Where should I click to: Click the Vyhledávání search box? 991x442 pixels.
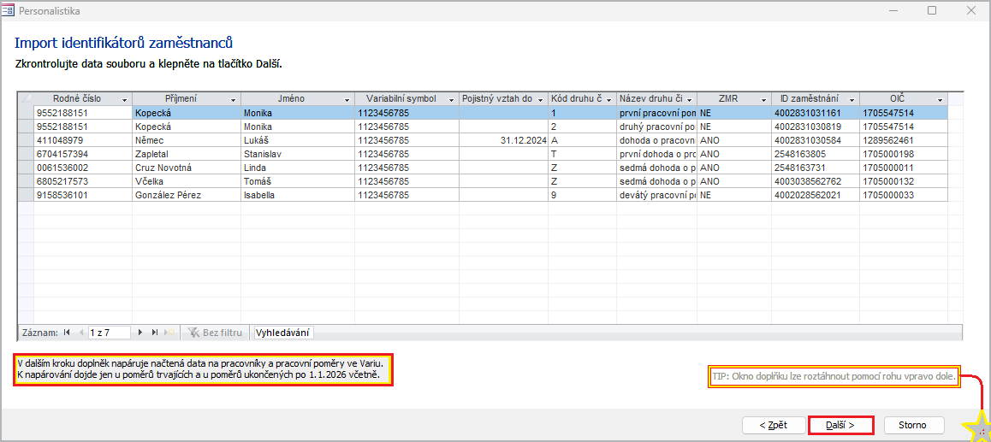283,333
